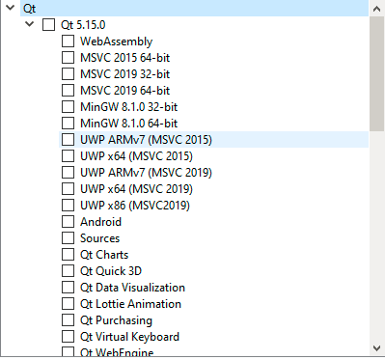Collapse the Qt 5.15.0 node chevron
Screen dimensions: 385x360
pos(30,24)
